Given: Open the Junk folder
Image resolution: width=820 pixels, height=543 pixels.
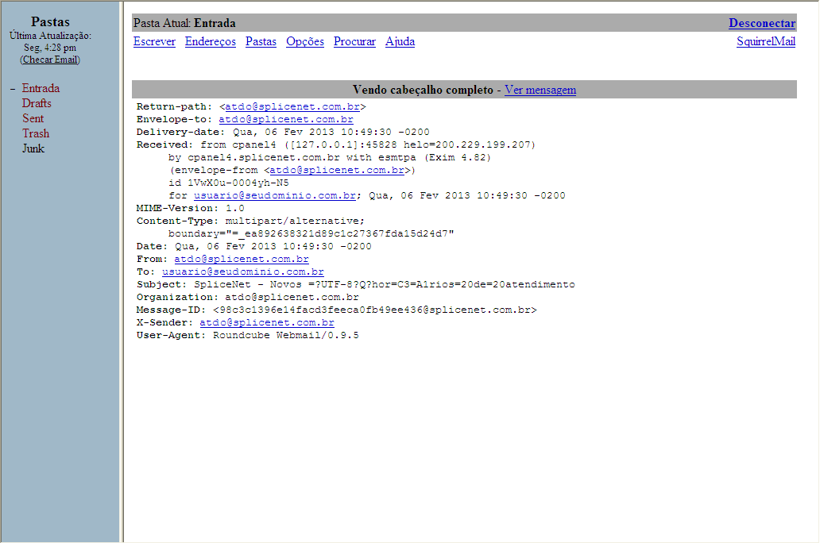Looking at the screenshot, I should (33, 149).
